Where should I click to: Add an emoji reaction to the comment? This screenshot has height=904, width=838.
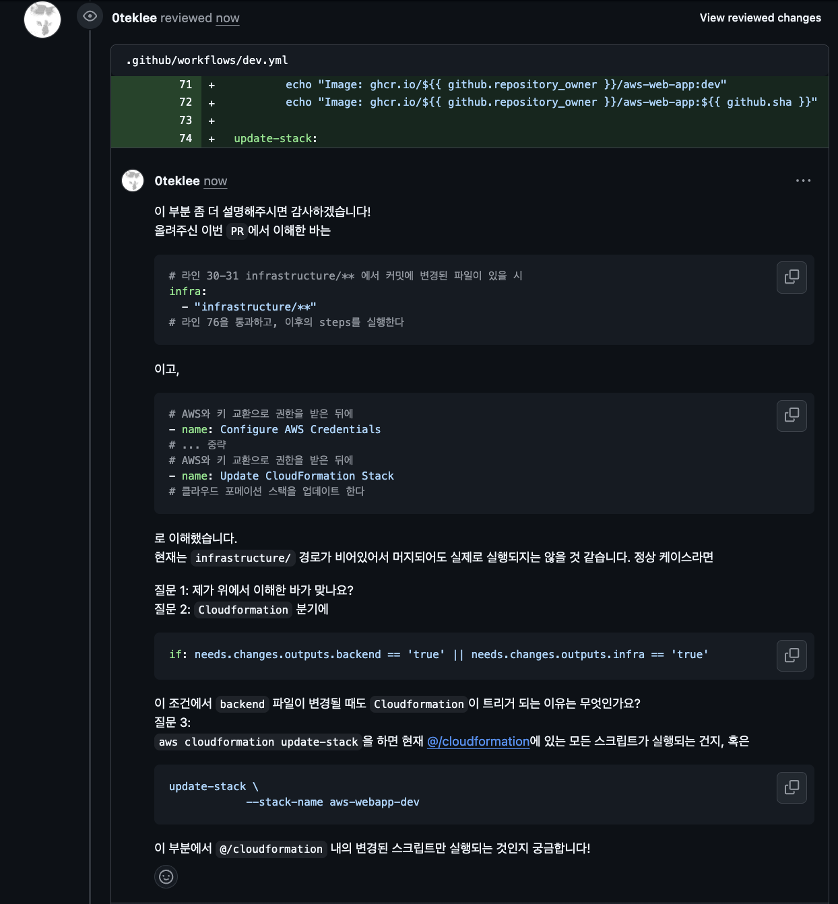tap(166, 877)
